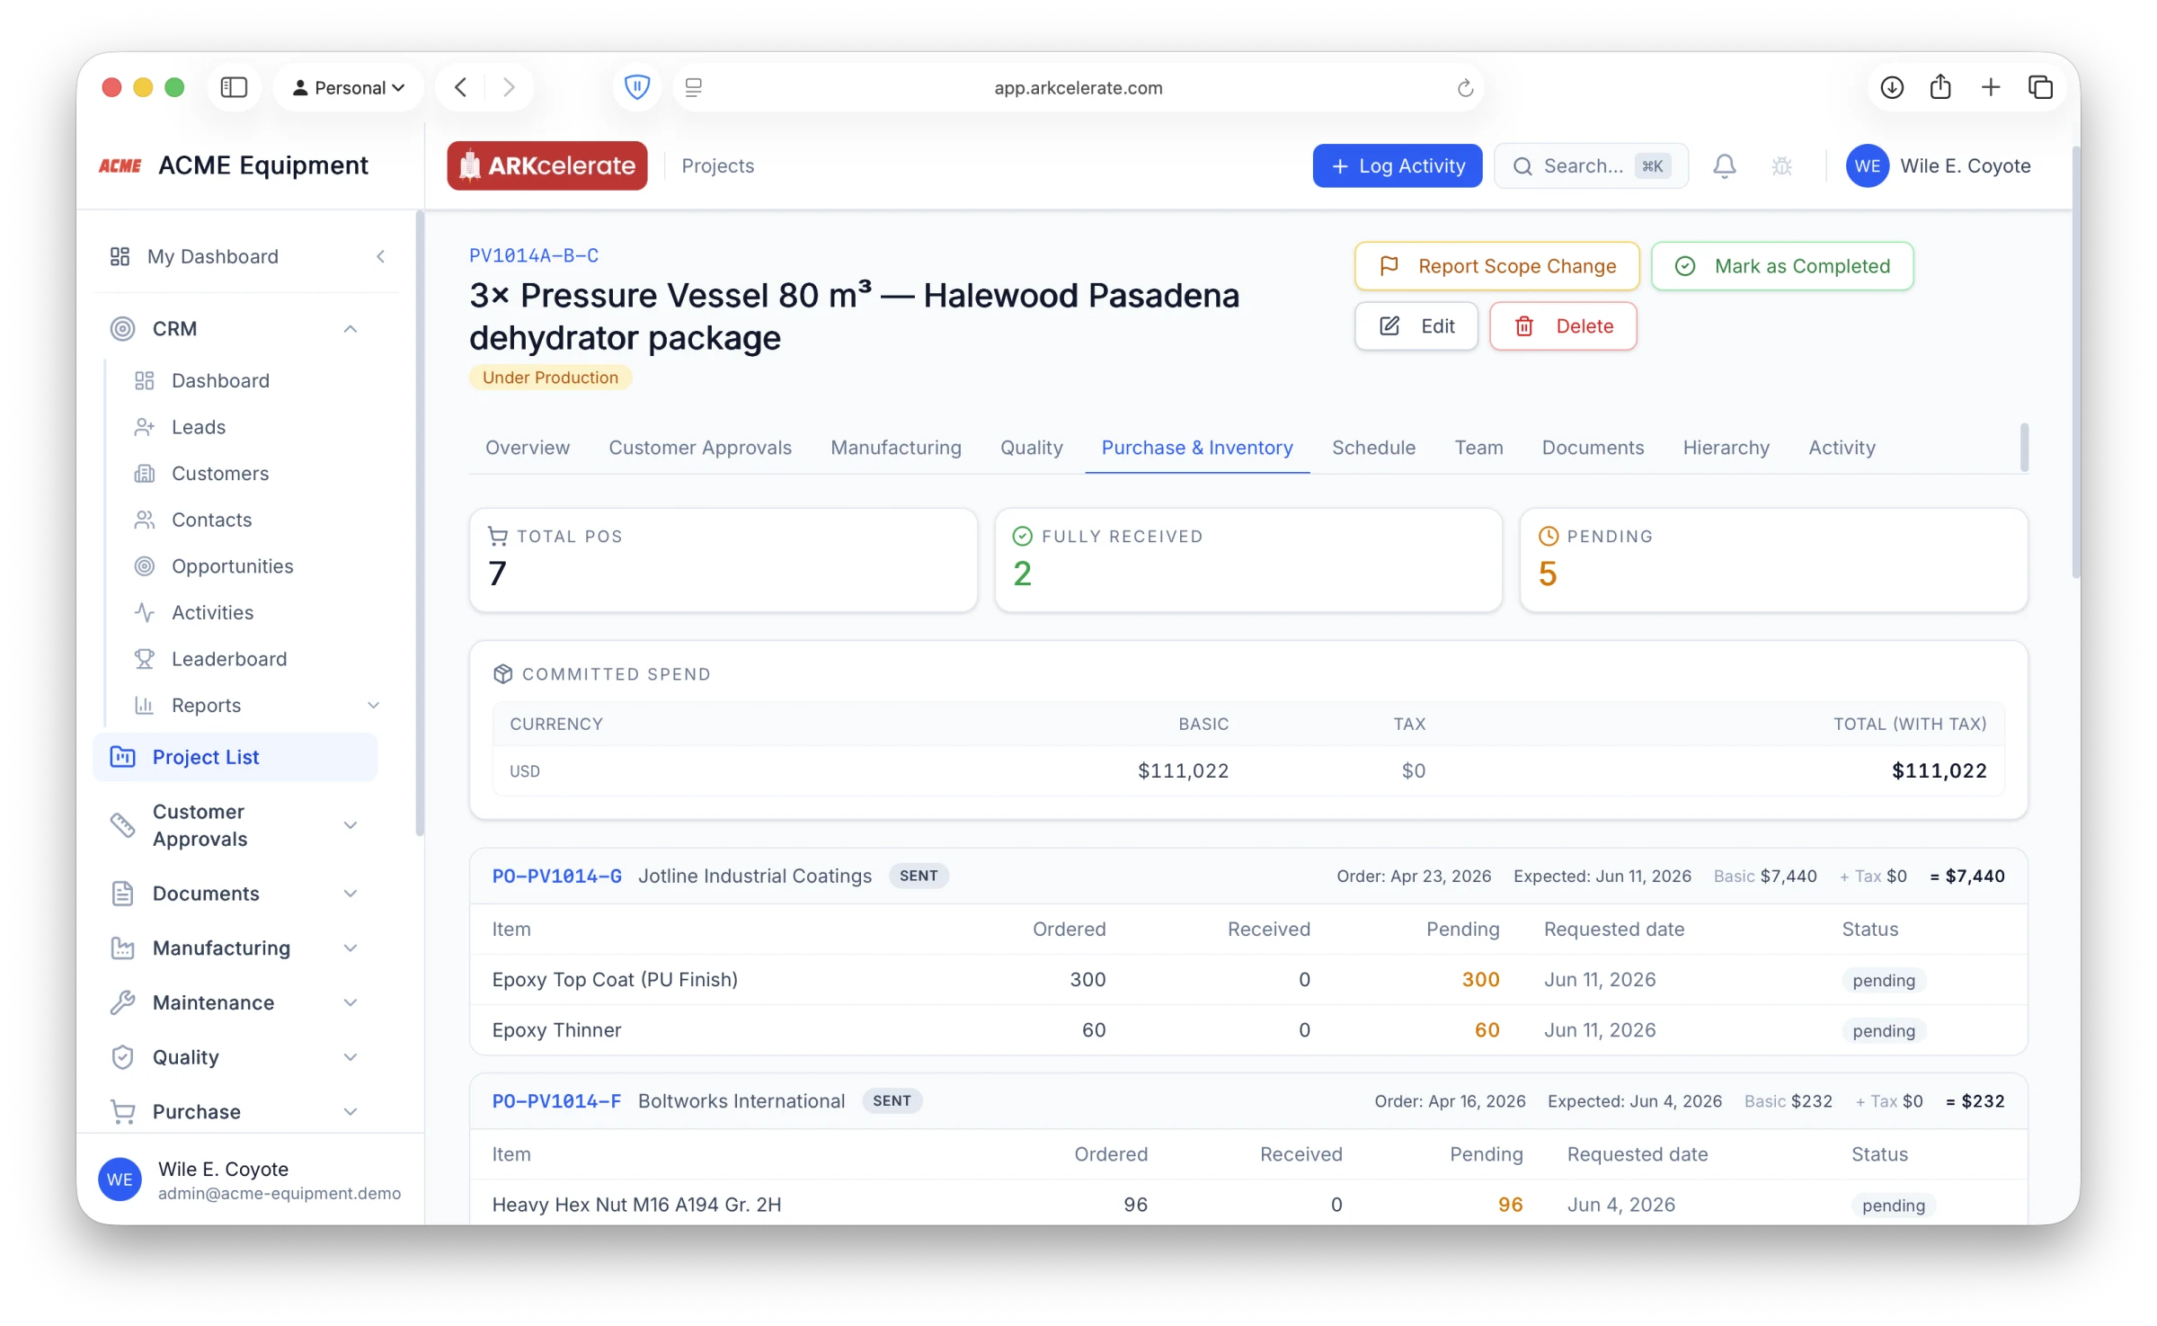
Task: Switch to the Overview tab
Action: click(x=528, y=448)
